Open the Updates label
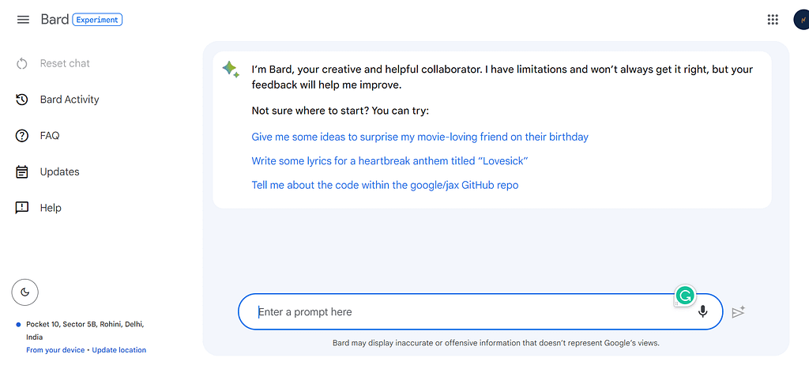 click(x=60, y=171)
